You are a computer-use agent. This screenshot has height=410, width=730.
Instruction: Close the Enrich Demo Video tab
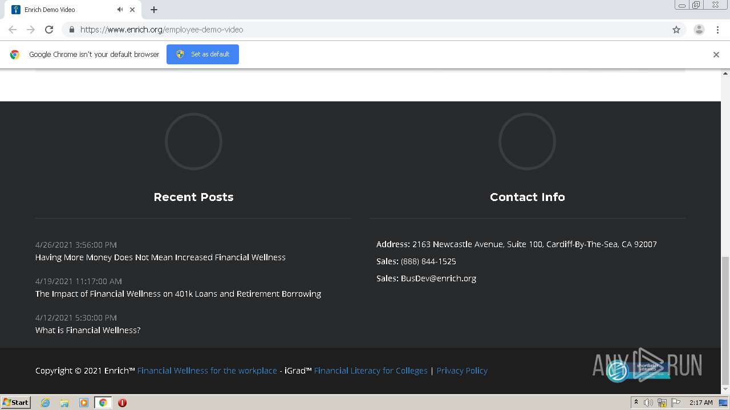pos(132,10)
